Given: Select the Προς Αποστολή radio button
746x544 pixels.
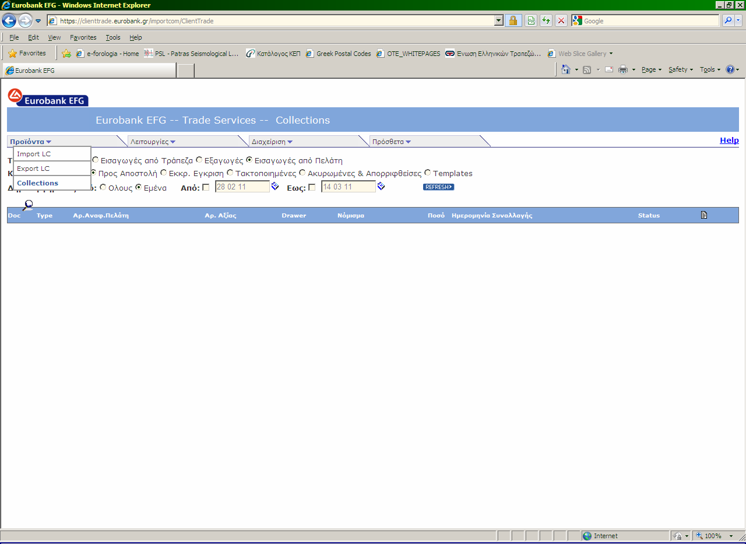Looking at the screenshot, I should point(93,173).
